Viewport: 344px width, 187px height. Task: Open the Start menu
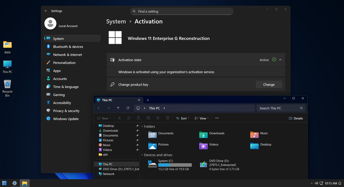pos(4,183)
